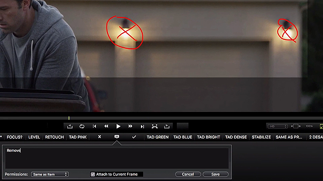Screen dimensions: 323x181
Task: Toggle loop playback icon
Action: click(x=82, y=126)
